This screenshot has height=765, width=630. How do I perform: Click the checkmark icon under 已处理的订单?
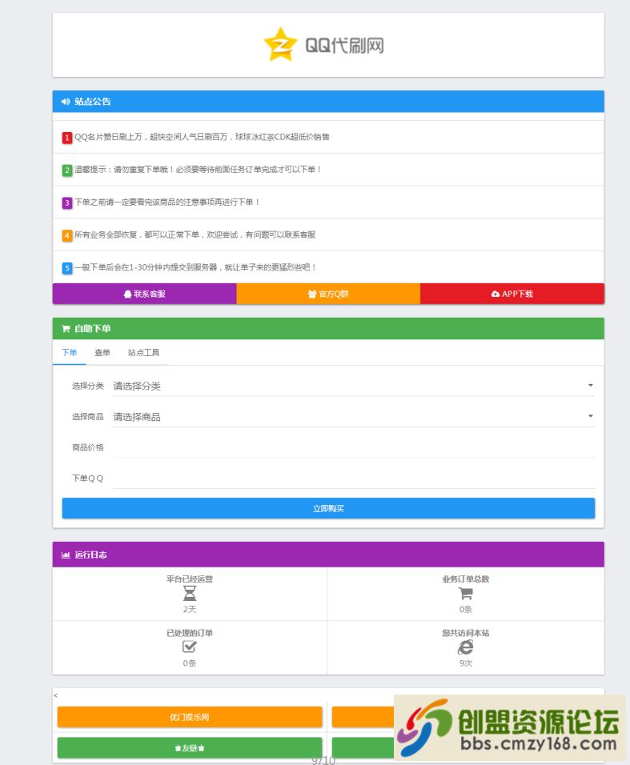[x=190, y=647]
